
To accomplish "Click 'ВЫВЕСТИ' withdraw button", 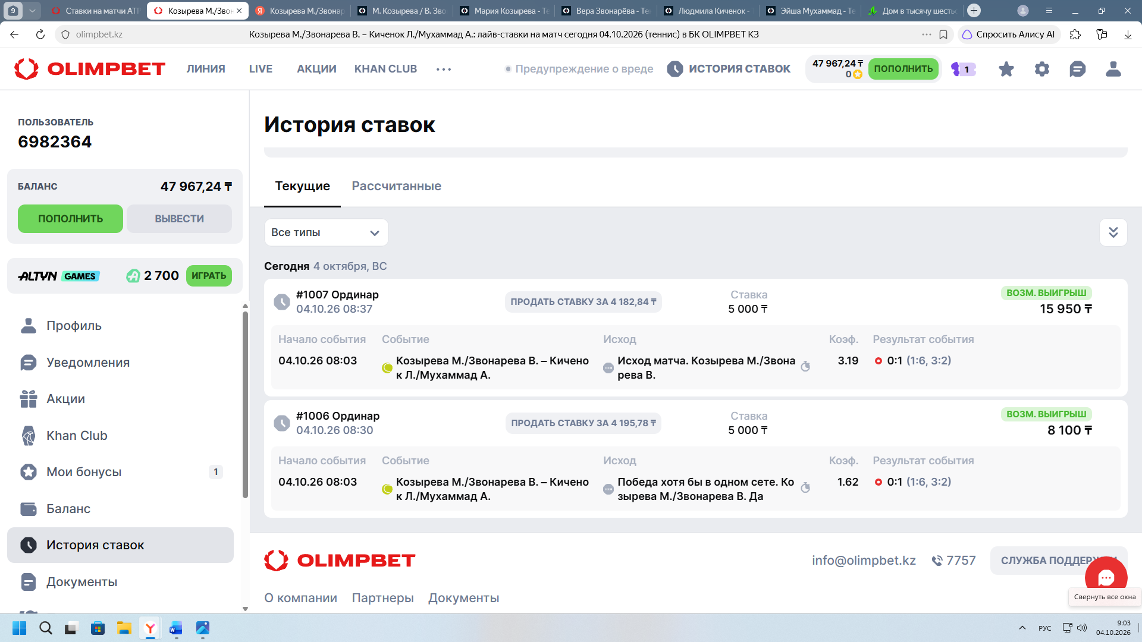I will tap(179, 219).
